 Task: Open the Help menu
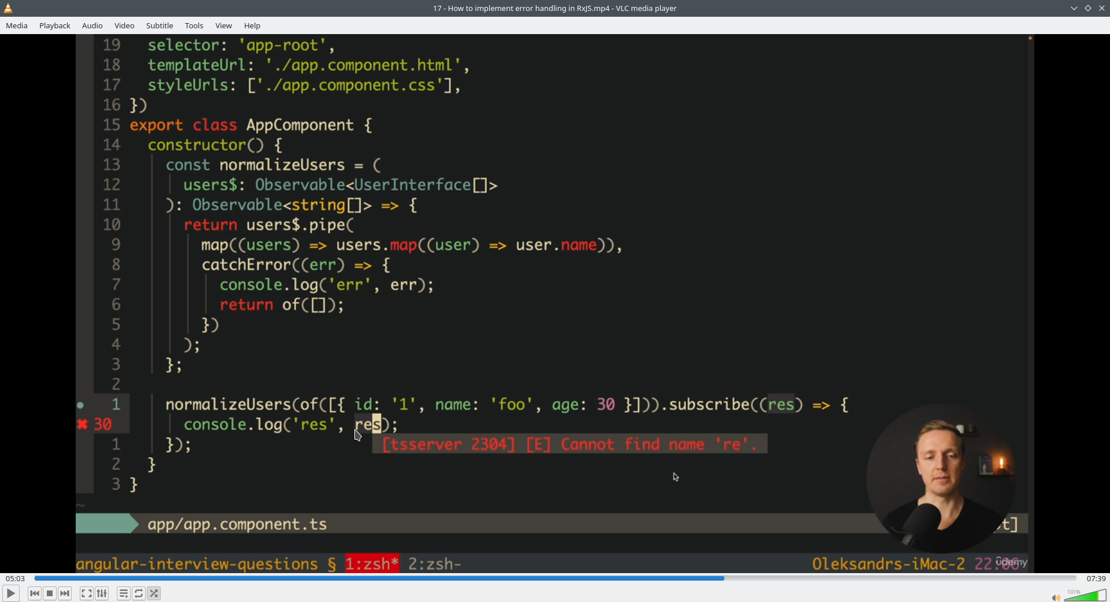click(x=252, y=25)
